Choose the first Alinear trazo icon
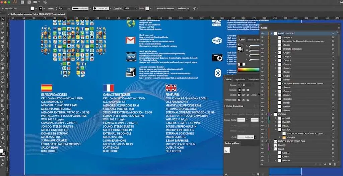 coord(239,100)
